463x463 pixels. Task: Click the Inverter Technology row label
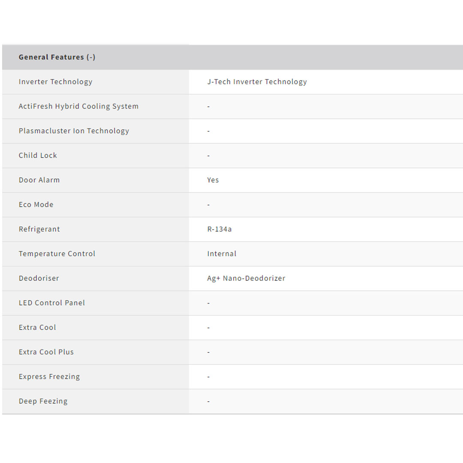click(55, 82)
